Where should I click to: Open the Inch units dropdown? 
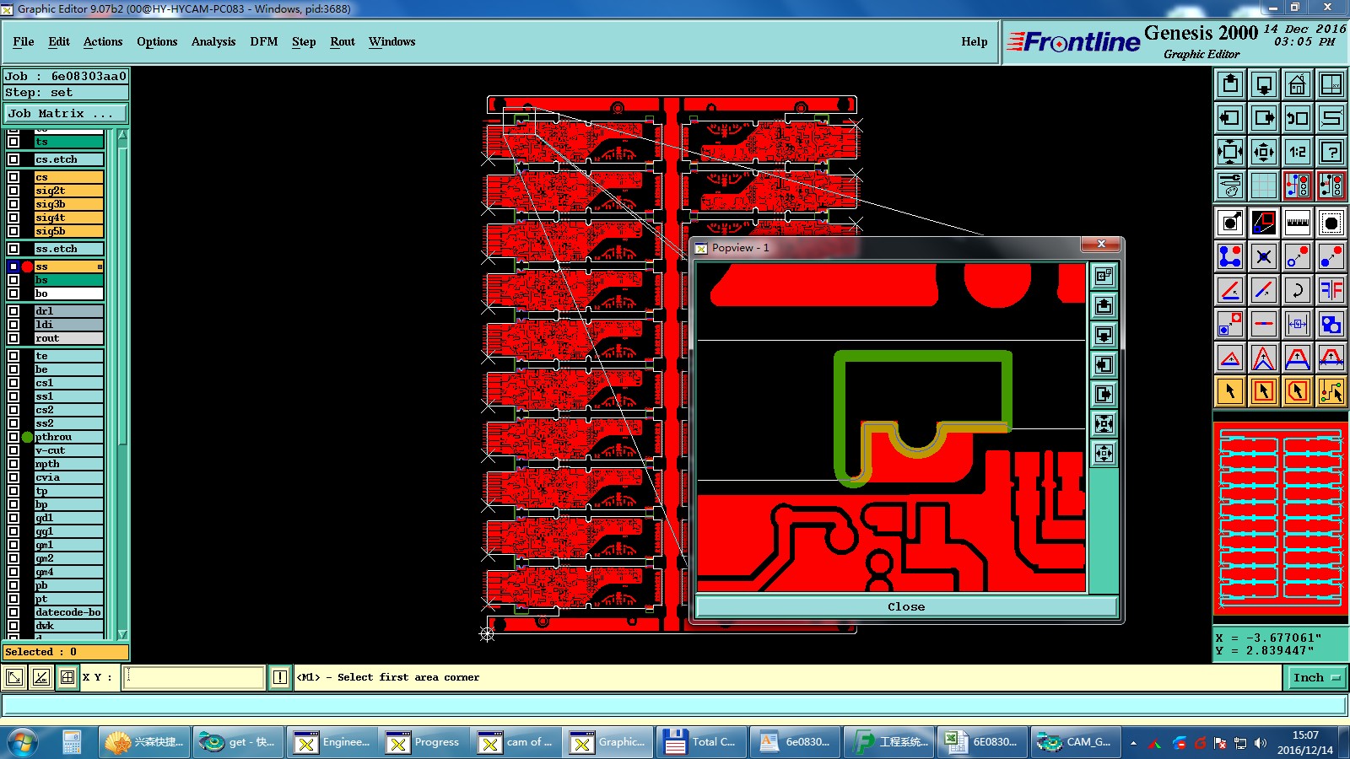(x=1316, y=677)
